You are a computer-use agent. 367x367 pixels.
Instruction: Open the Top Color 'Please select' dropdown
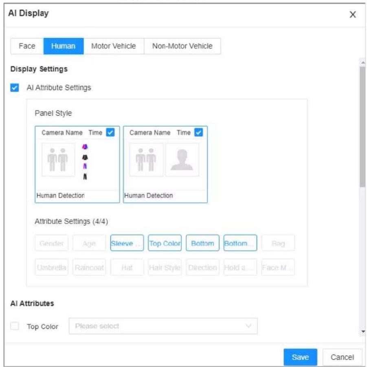point(163,326)
